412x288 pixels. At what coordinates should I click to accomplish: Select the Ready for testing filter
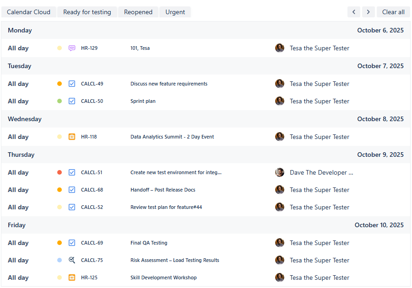(x=87, y=12)
